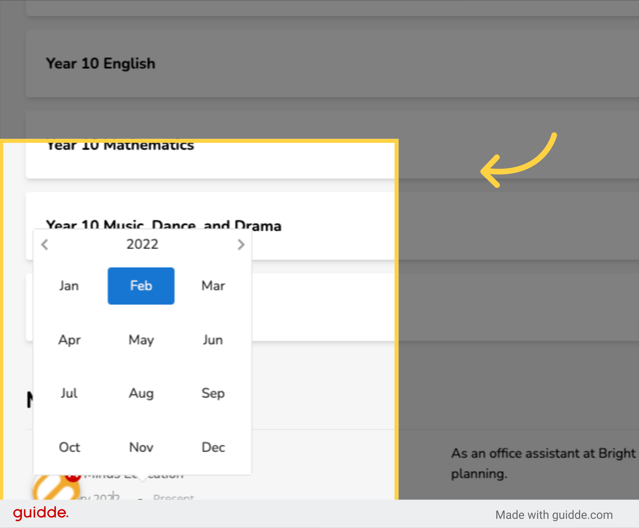Select Dec in month picker
The image size is (639, 528).
[213, 447]
